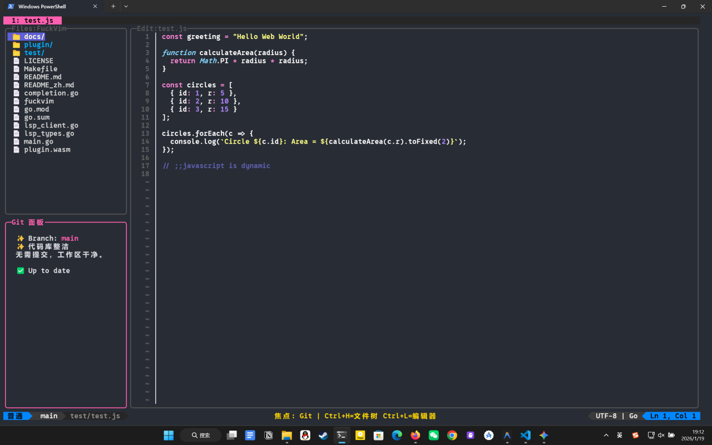Click Math.PI in the return statement

(214, 61)
